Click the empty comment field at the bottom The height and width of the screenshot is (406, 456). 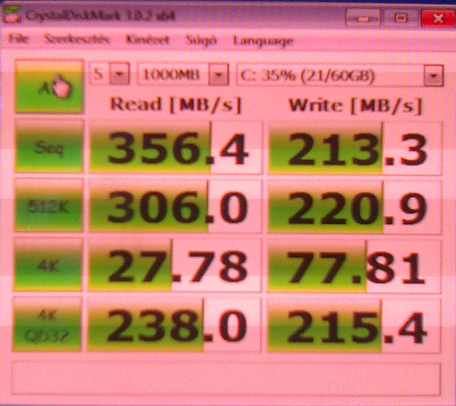pyautogui.click(x=226, y=379)
